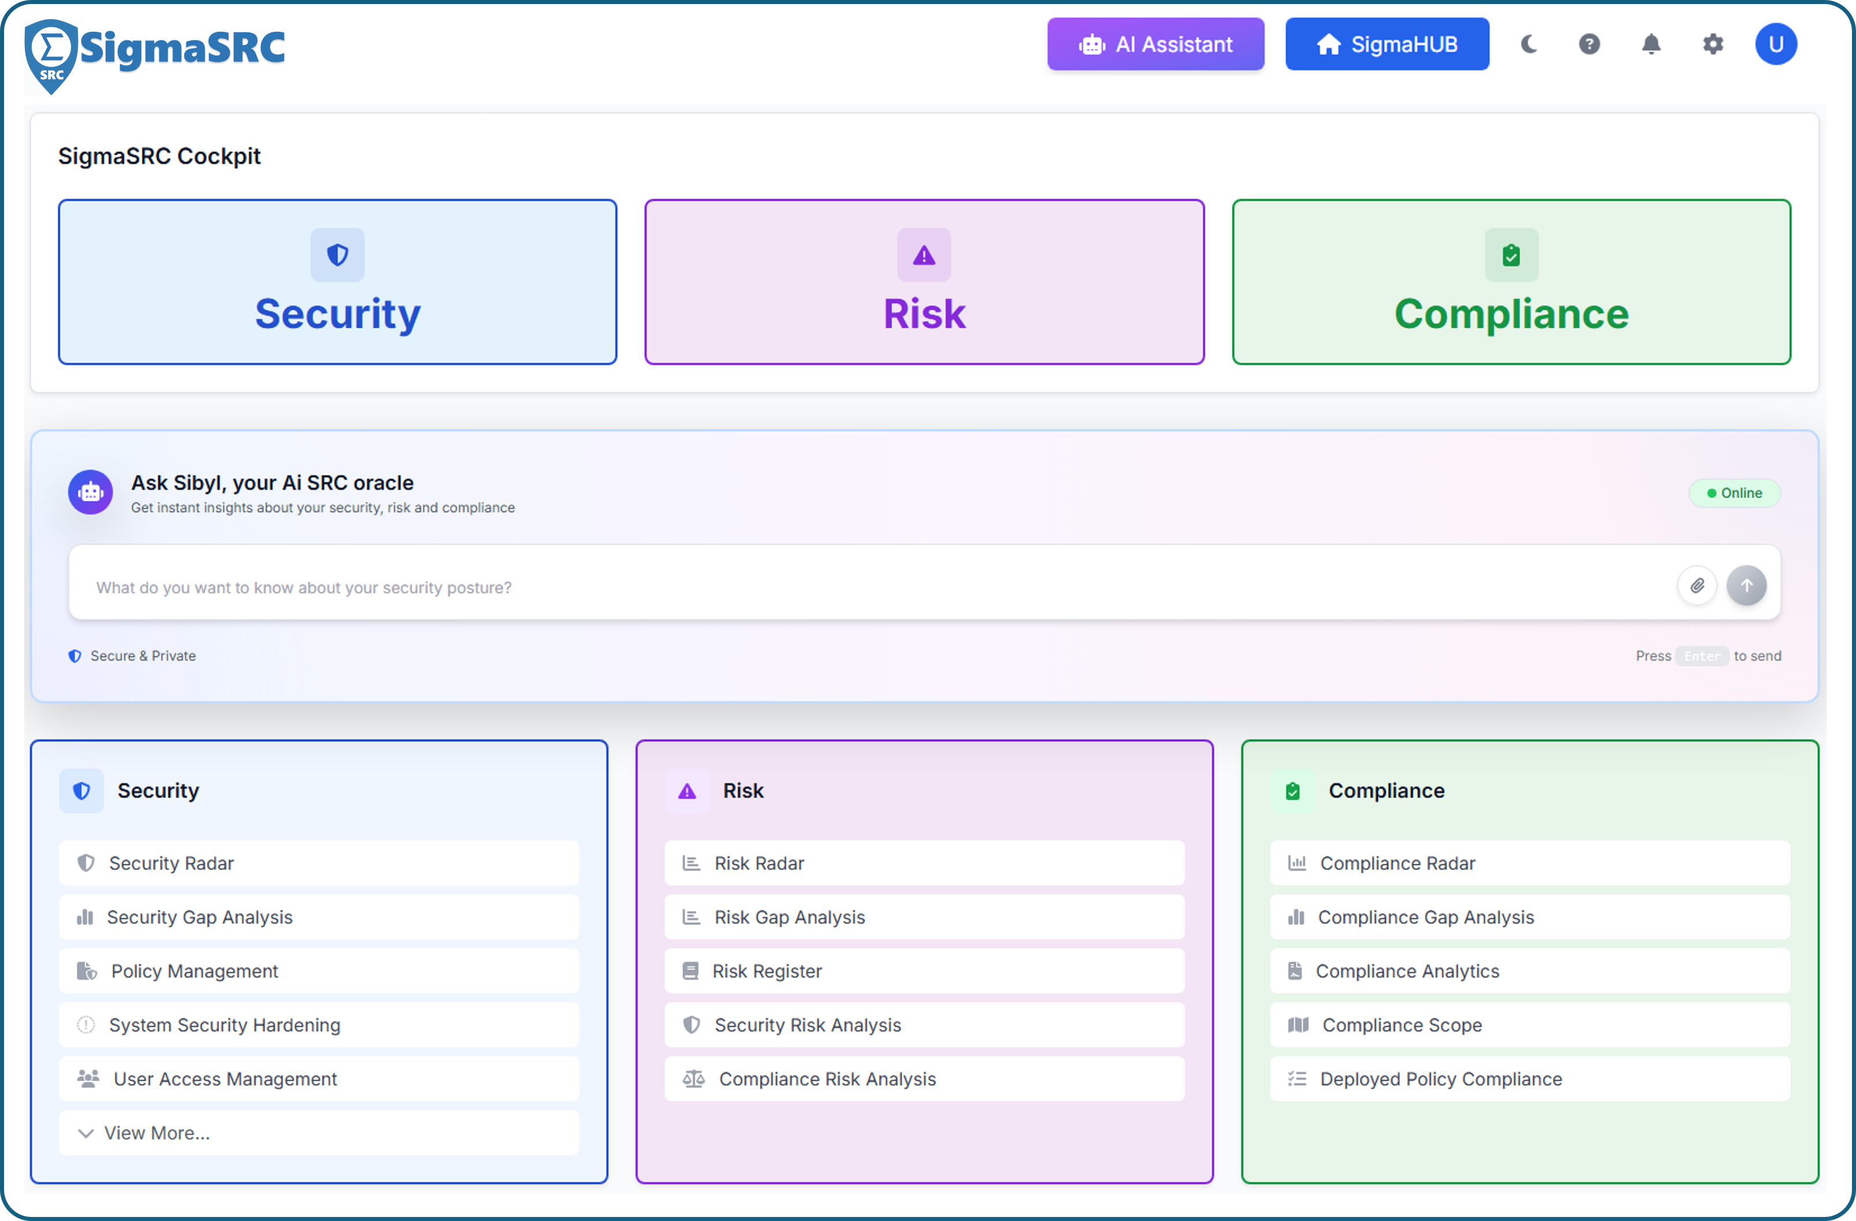This screenshot has height=1221, width=1856.
Task: Click scales icon beside Compliance Risk Analysis
Action: click(693, 1079)
